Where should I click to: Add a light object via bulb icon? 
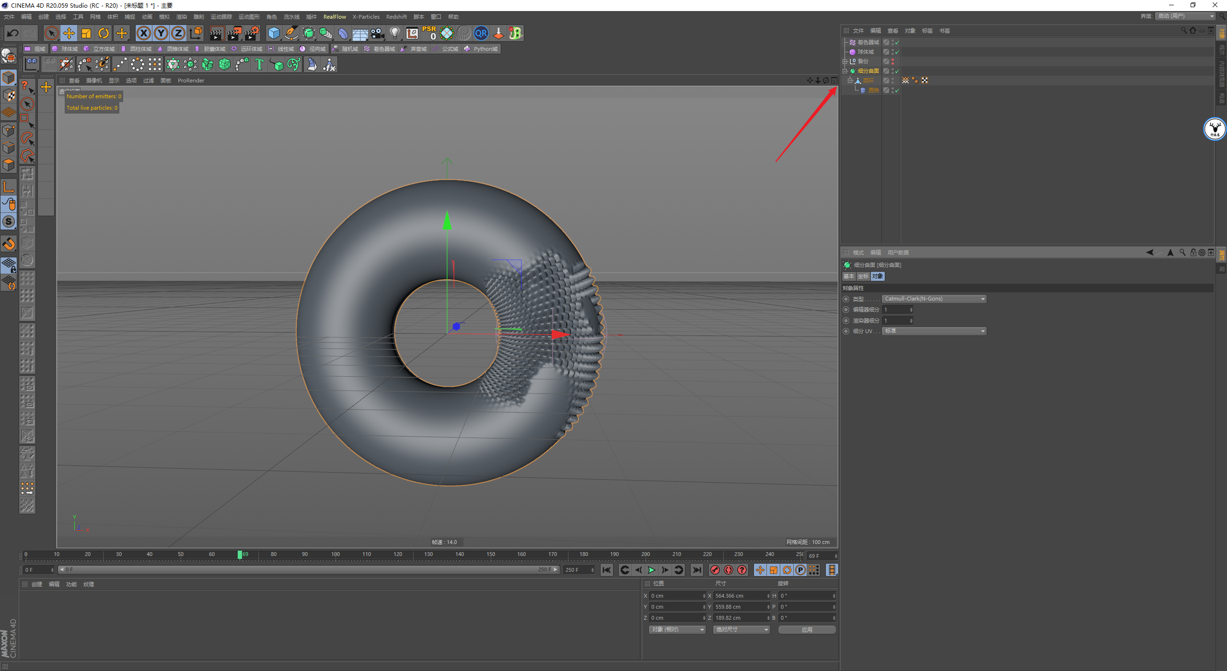click(x=394, y=33)
